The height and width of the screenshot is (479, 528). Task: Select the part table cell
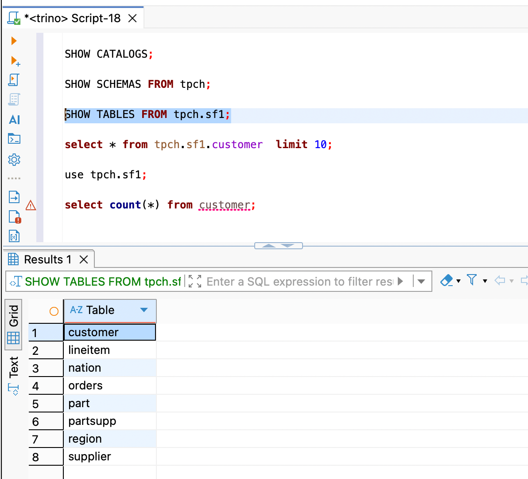click(110, 404)
